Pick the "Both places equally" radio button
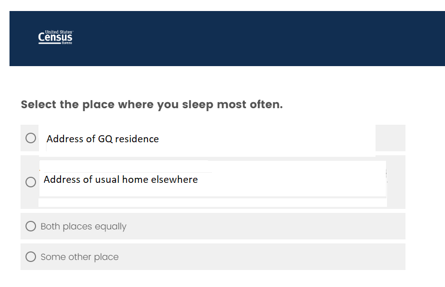The width and height of the screenshot is (445, 287). pos(31,226)
